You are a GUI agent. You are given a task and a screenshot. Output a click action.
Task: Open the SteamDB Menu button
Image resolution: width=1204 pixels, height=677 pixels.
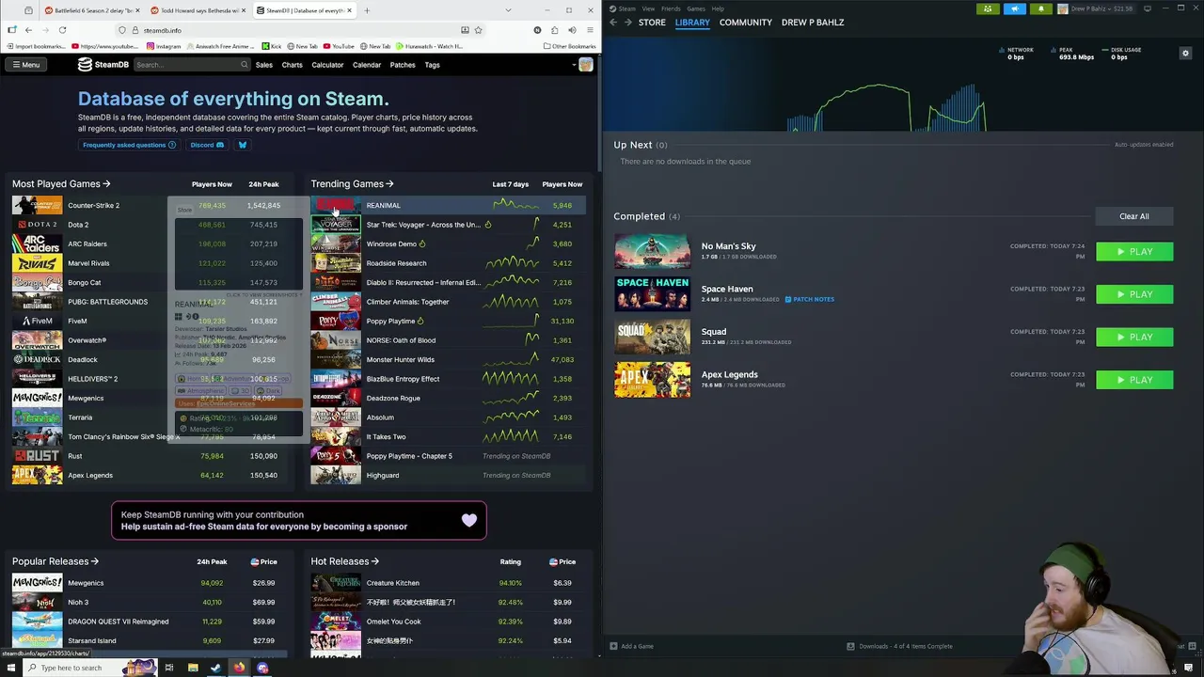pyautogui.click(x=25, y=65)
